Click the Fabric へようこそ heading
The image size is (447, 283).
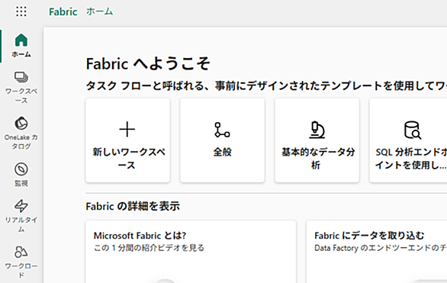148,63
